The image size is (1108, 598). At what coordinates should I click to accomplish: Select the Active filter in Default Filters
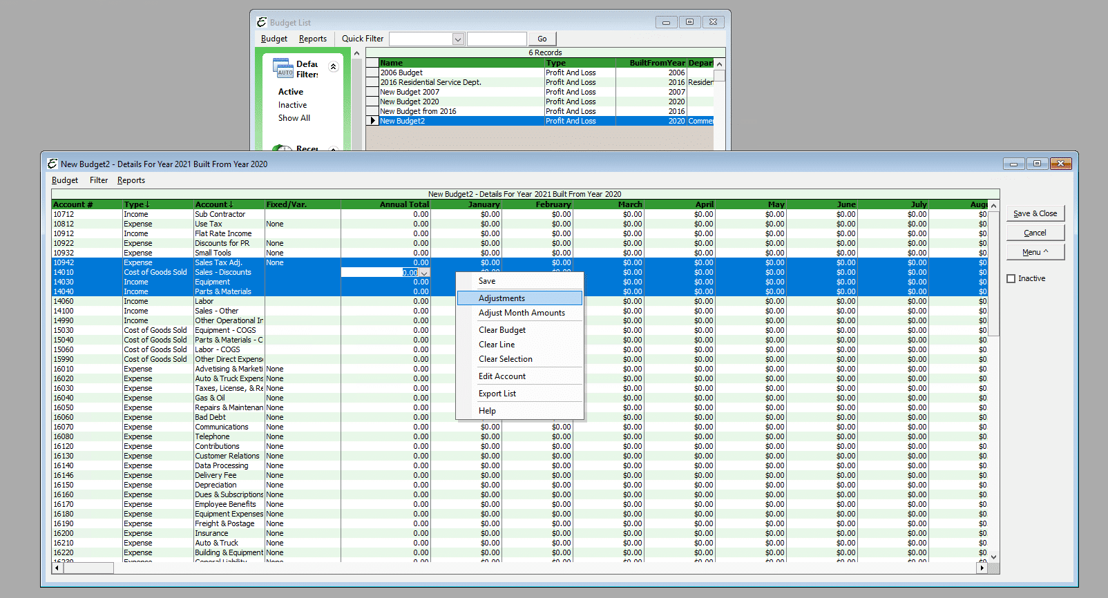pos(291,92)
